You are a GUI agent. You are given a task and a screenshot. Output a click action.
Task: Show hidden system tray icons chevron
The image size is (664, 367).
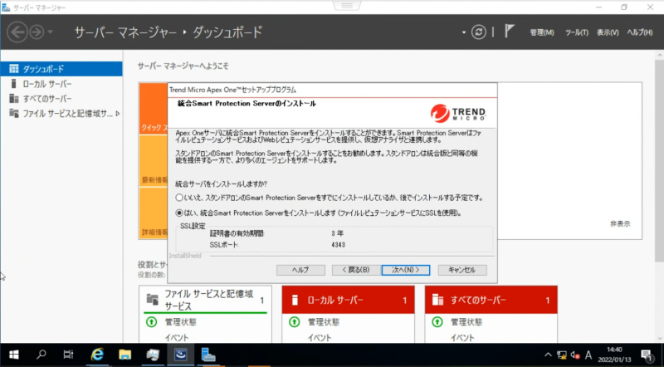coord(548,355)
